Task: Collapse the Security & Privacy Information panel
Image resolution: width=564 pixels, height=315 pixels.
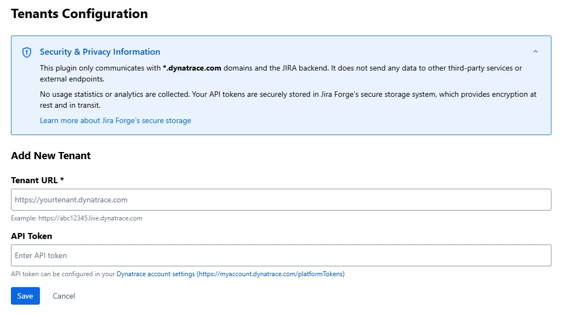Action: click(535, 52)
